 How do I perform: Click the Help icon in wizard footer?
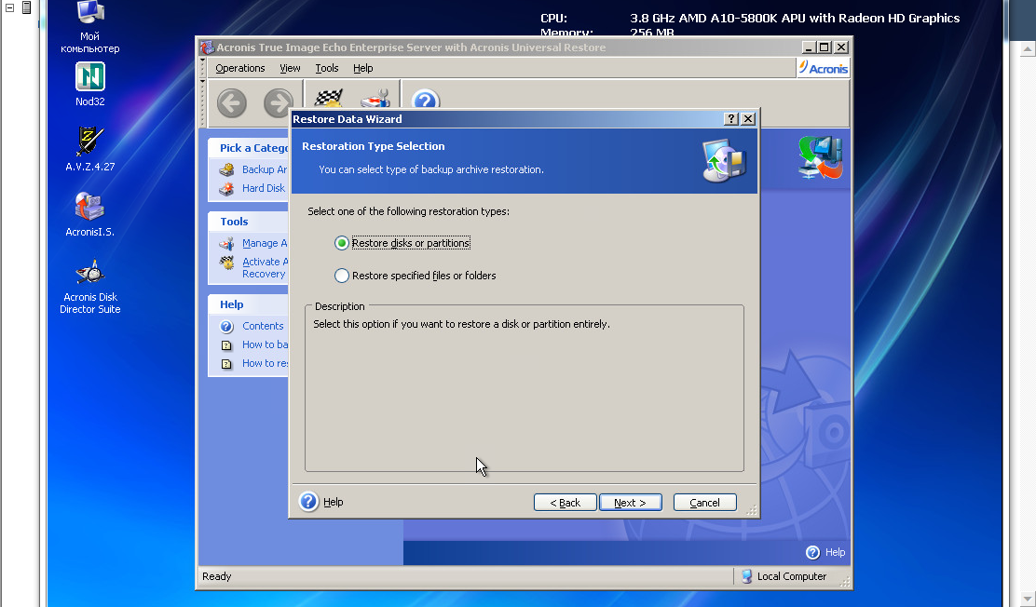tap(308, 502)
